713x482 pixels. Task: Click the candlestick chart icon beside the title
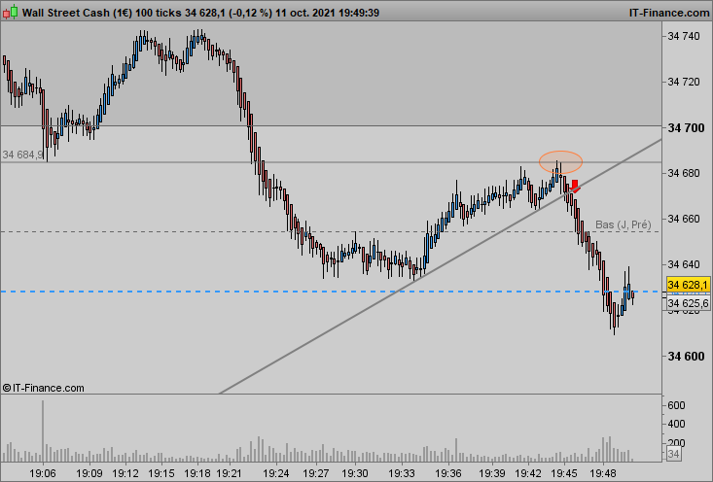click(x=10, y=13)
